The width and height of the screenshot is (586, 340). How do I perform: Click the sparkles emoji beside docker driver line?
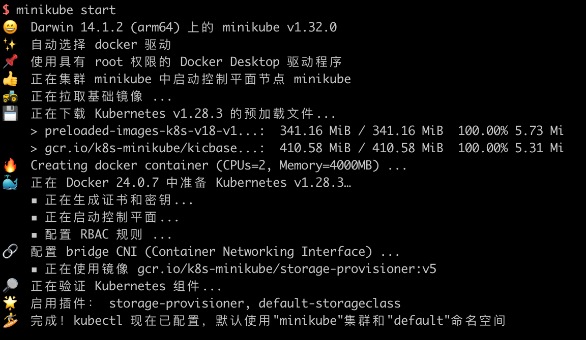tap(10, 45)
